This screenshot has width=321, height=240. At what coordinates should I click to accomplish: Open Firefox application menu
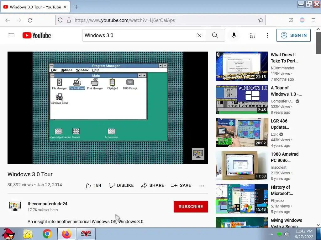[313, 20]
